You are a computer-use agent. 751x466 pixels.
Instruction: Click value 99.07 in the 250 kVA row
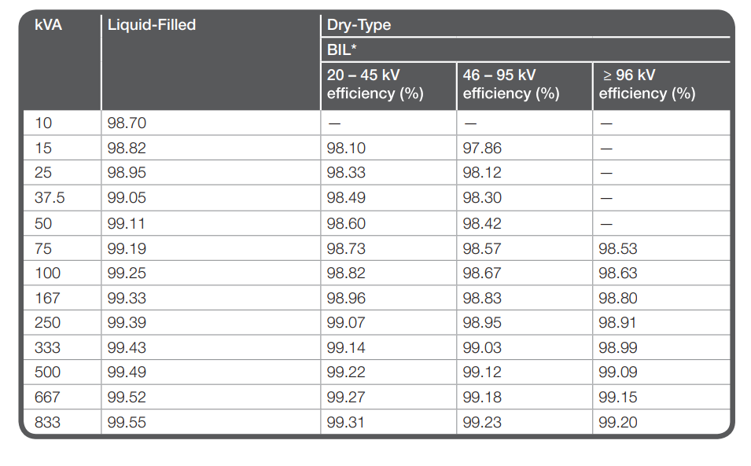(346, 322)
